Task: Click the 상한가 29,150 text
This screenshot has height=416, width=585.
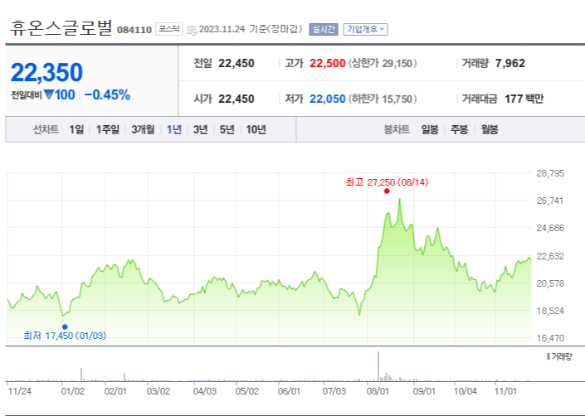Action: [383, 63]
